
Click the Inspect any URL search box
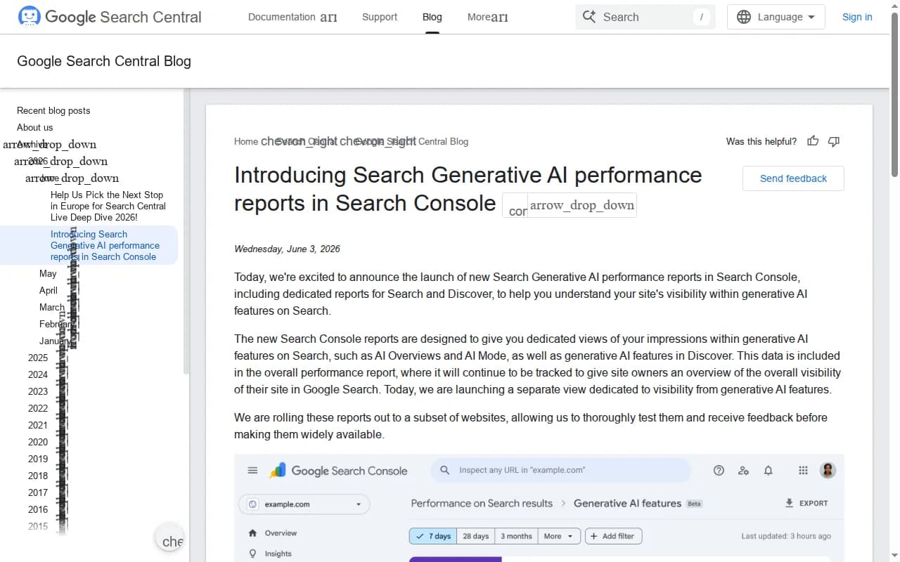pyautogui.click(x=560, y=470)
